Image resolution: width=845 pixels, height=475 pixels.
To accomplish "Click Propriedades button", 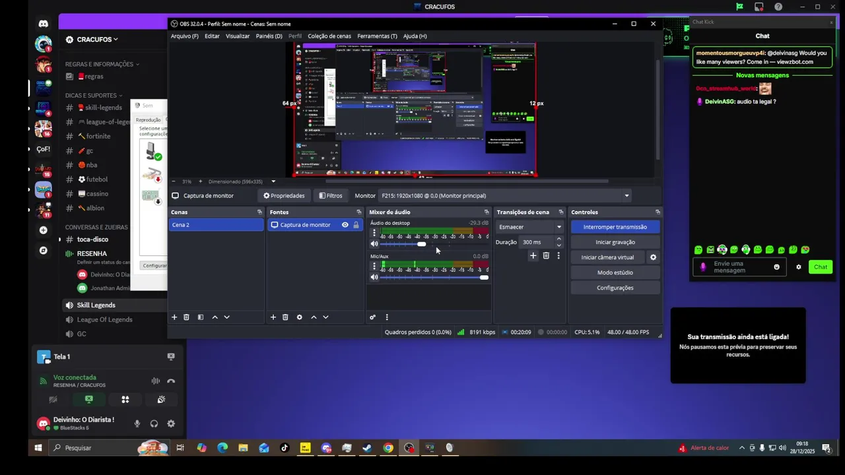I will (x=284, y=195).
